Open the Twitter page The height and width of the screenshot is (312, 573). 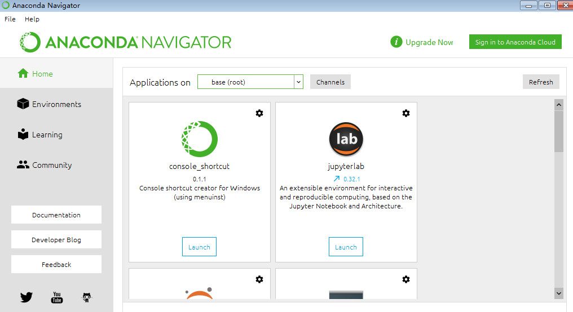(x=27, y=297)
